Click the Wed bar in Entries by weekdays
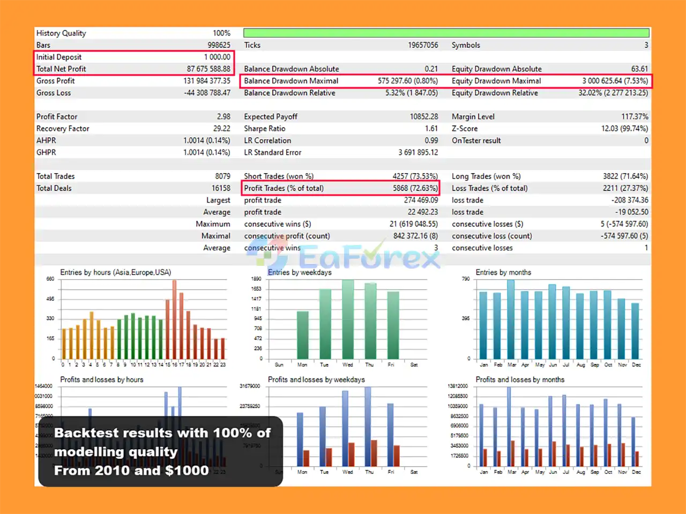 coord(348,319)
